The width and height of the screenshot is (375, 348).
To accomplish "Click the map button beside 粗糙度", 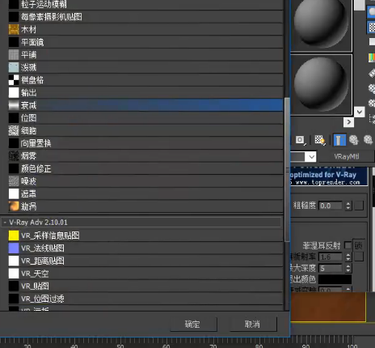I will coord(359,206).
